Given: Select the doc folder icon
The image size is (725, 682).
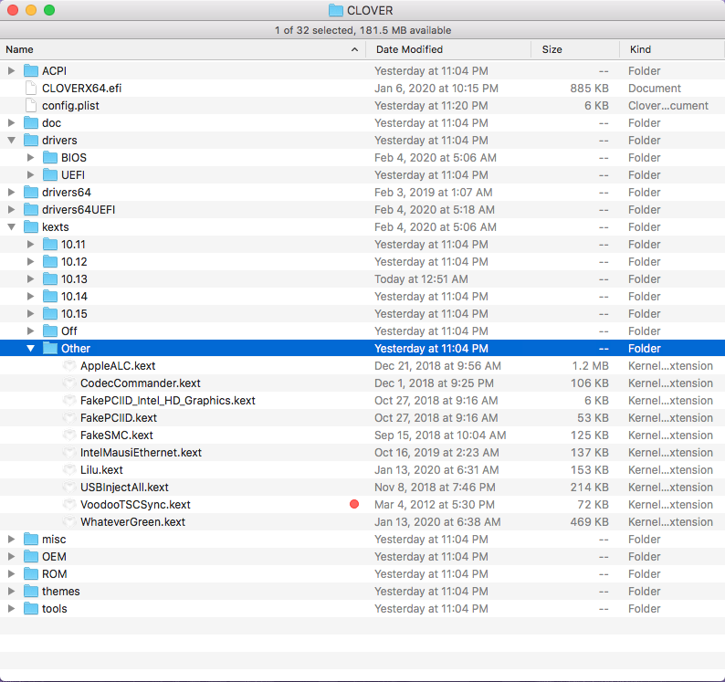Looking at the screenshot, I should coord(31,123).
